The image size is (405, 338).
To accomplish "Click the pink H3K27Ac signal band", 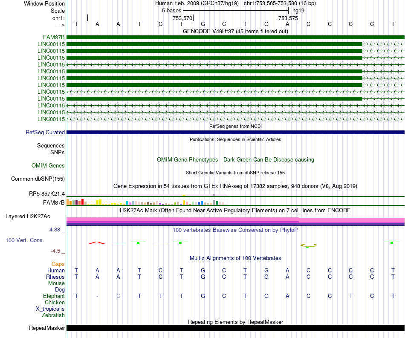I will 235,220.
